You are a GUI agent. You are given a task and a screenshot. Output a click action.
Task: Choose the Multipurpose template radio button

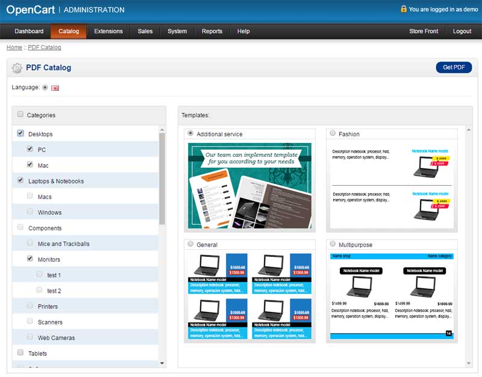[333, 244]
